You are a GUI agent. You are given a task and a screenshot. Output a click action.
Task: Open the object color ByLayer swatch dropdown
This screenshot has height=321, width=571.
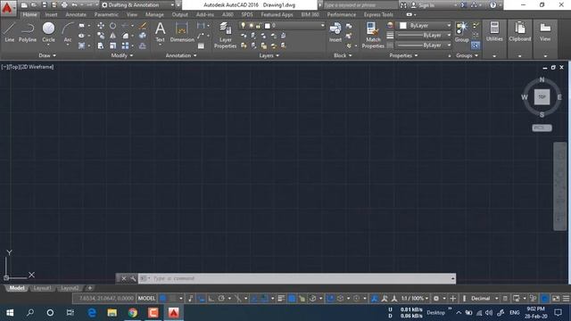[425, 26]
